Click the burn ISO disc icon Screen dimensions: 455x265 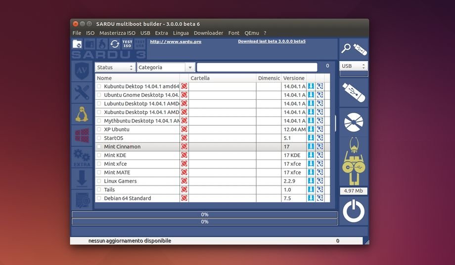[x=354, y=121]
